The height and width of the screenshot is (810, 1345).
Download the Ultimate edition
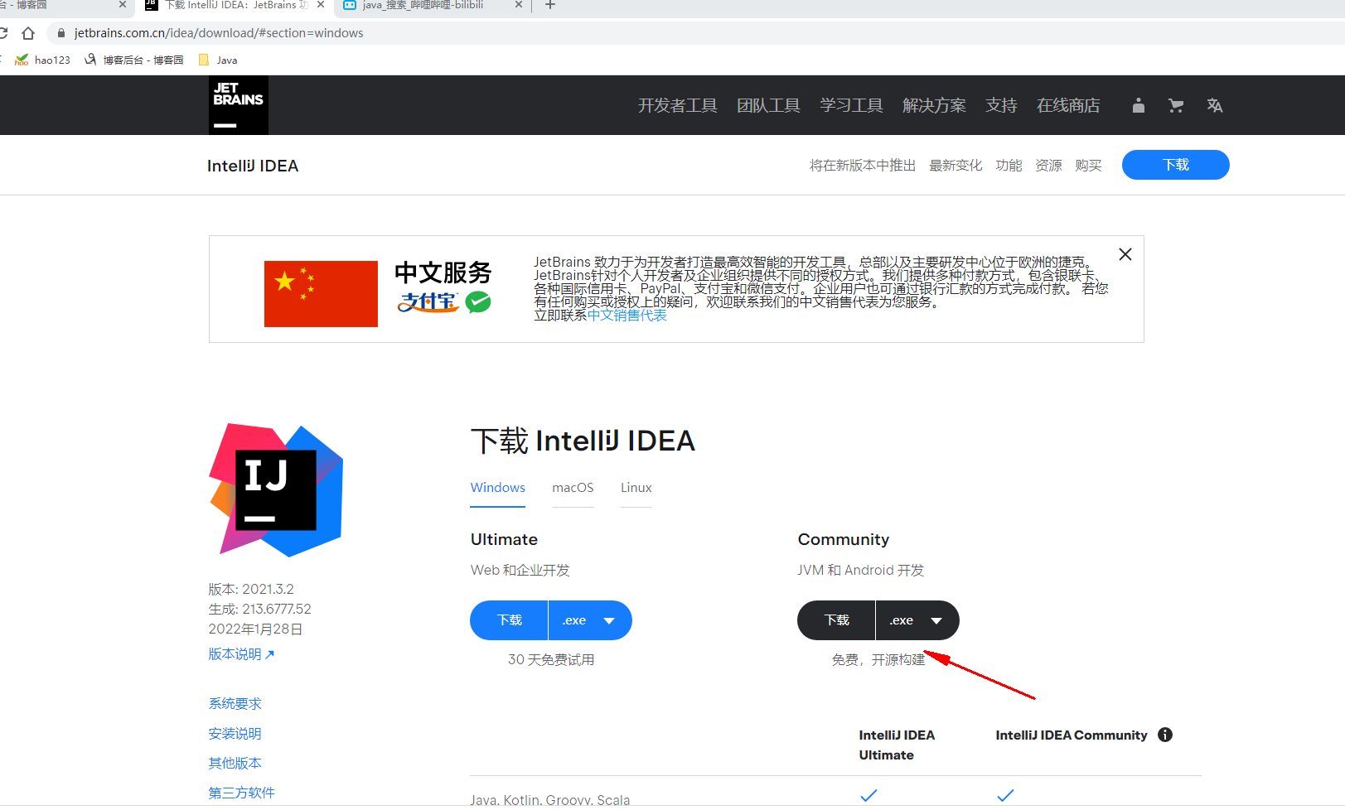pyautogui.click(x=509, y=620)
